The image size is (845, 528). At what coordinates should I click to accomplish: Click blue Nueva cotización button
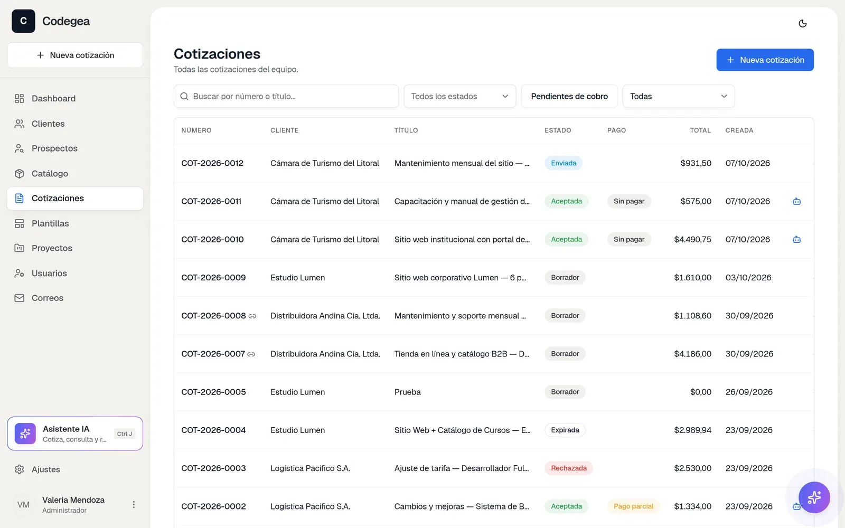[765, 60]
